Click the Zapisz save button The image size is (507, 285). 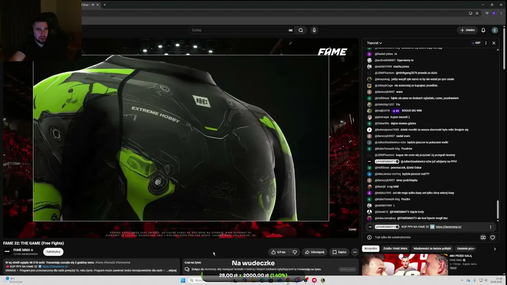(x=339, y=252)
